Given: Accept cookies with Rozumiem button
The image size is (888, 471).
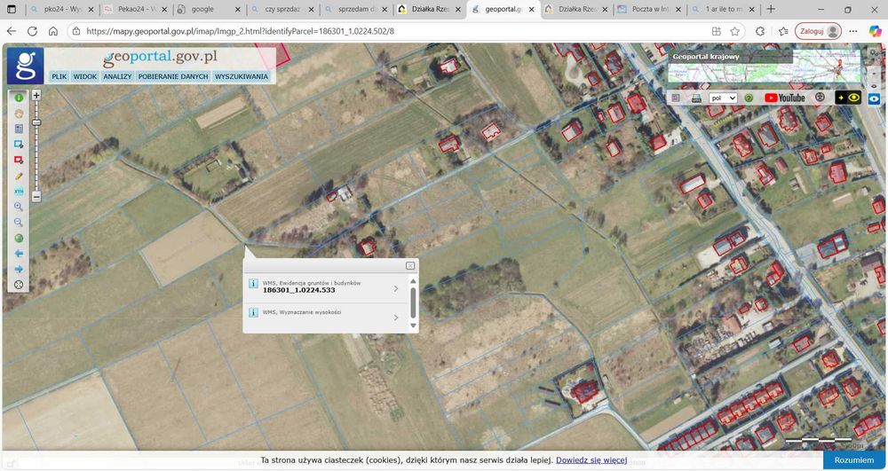Looking at the screenshot, I should 854,460.
